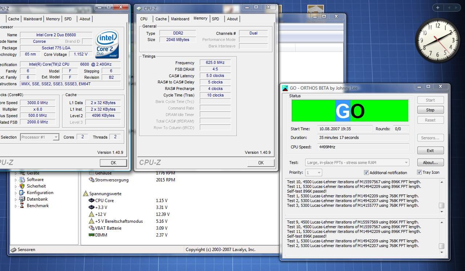Image resolution: width=465 pixels, height=271 pixels.
Task: Open Mainboard tab in Memory window
Action: click(180, 19)
